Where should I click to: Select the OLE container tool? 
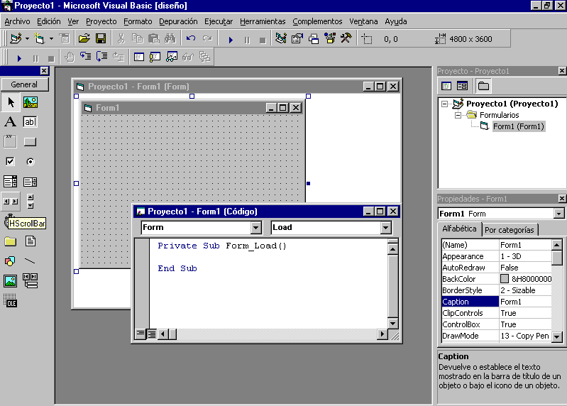[11, 301]
